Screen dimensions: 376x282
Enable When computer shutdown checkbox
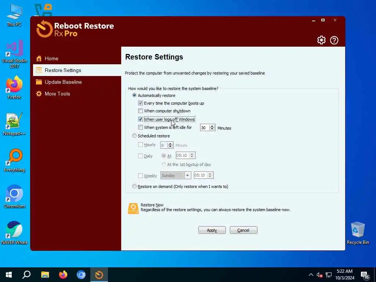pyautogui.click(x=140, y=111)
